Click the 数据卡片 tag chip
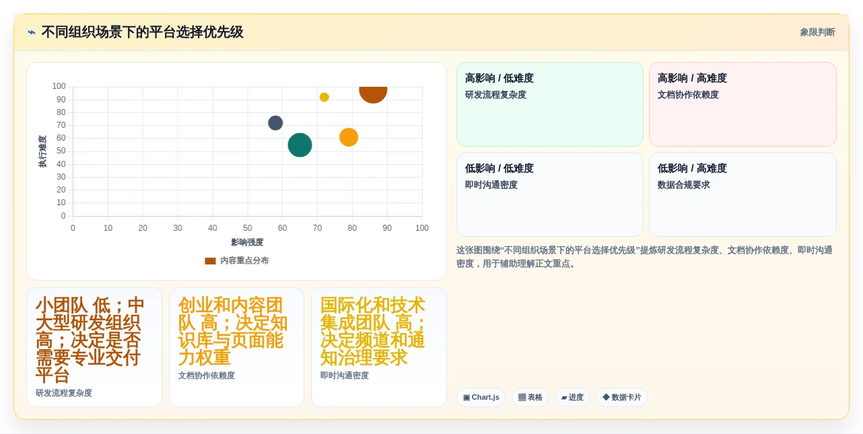 (622, 397)
